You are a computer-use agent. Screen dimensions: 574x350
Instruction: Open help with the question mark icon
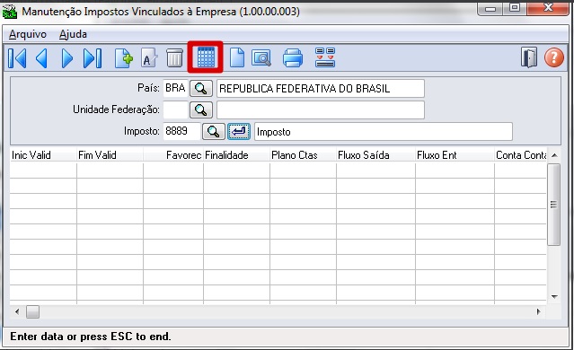click(554, 57)
